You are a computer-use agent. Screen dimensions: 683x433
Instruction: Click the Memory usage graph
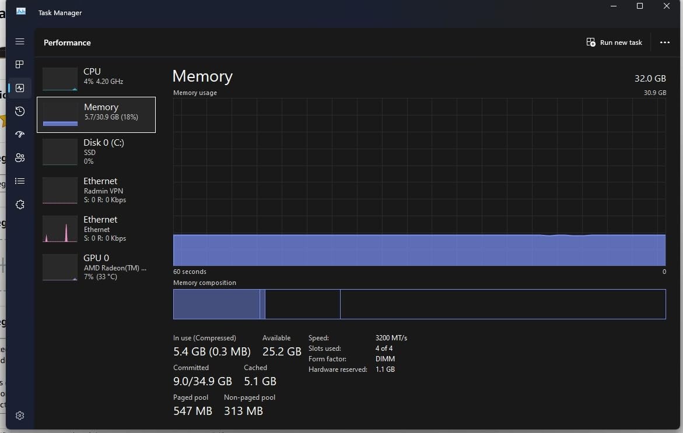(419, 182)
